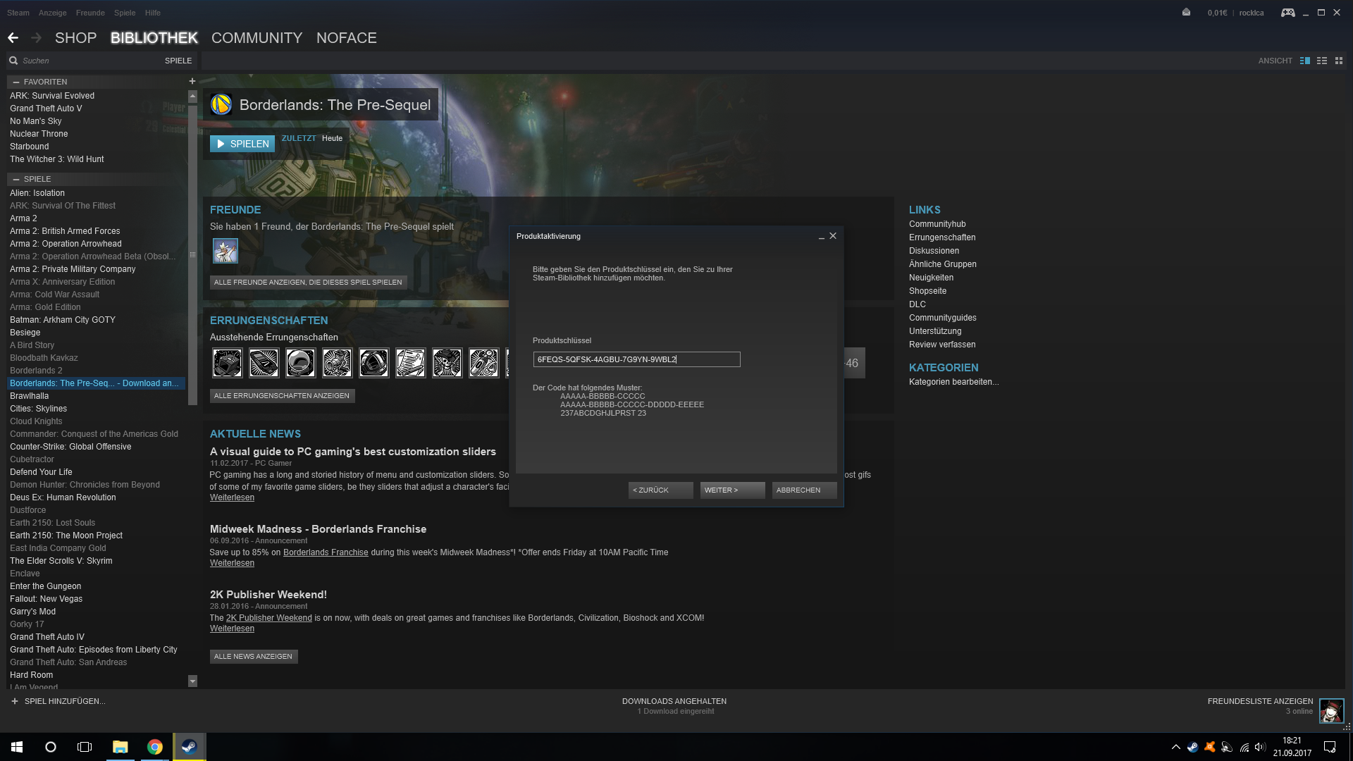This screenshot has height=761, width=1353.
Task: Open Weiterlesen link under customization sliders news
Action: [232, 497]
